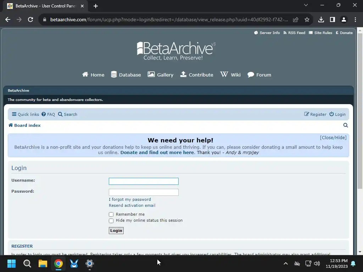
Task: Click the Donate link in header
Action: click(x=344, y=33)
